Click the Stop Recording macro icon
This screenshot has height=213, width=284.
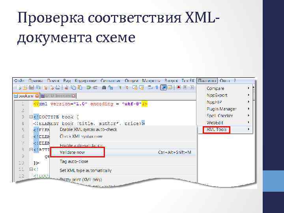(x=185, y=88)
